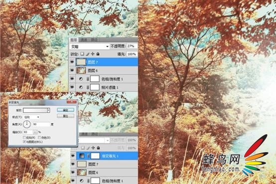Switch to 路径 tab in upper panel
Image resolution: width=276 pixels, height=184 pixels.
94,40
